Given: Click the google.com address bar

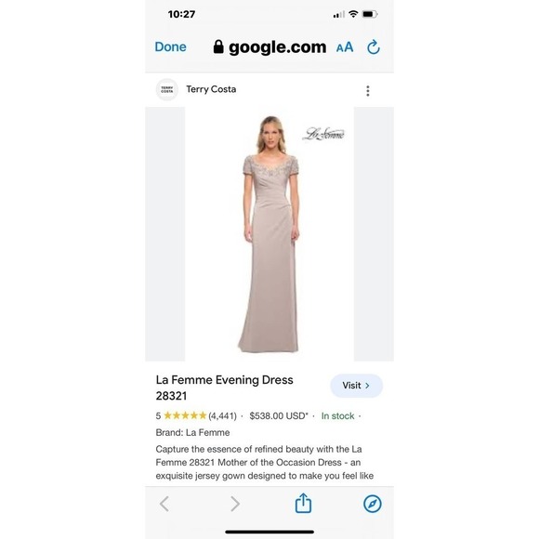Looking at the screenshot, I should coord(269,47).
